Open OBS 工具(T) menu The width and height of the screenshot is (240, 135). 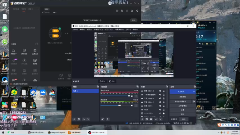pos(128,29)
